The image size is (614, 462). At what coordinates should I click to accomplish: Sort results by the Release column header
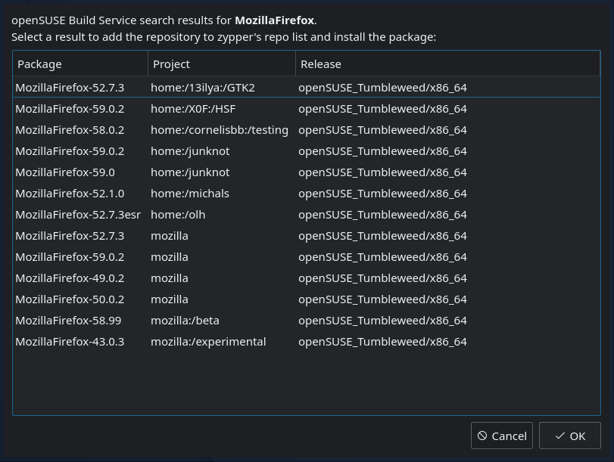[447, 64]
